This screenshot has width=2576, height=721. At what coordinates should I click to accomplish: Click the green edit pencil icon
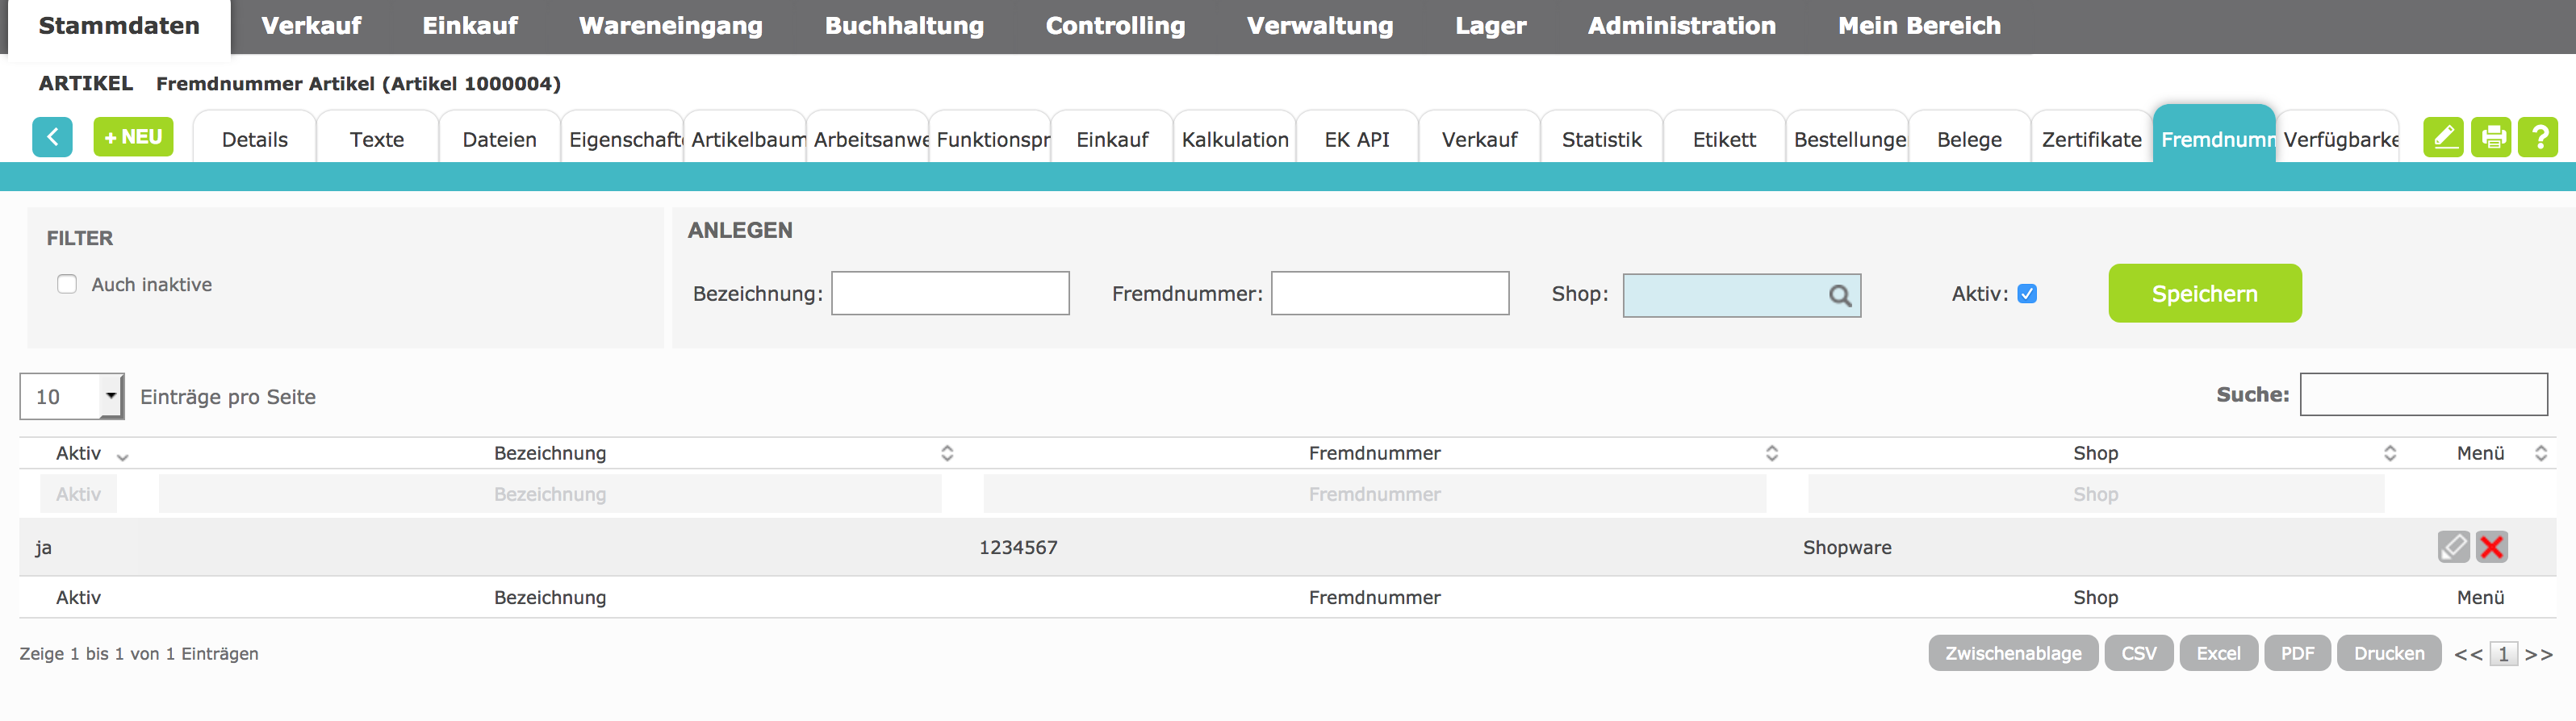2442,137
